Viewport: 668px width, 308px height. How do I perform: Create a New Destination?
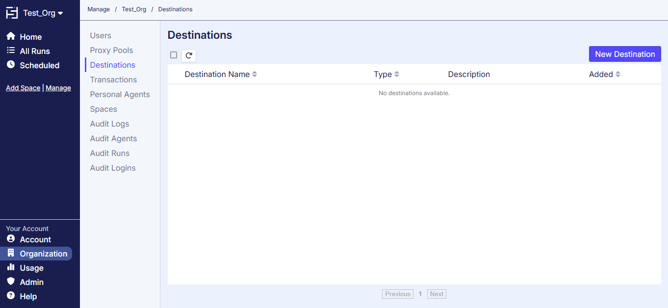click(625, 54)
